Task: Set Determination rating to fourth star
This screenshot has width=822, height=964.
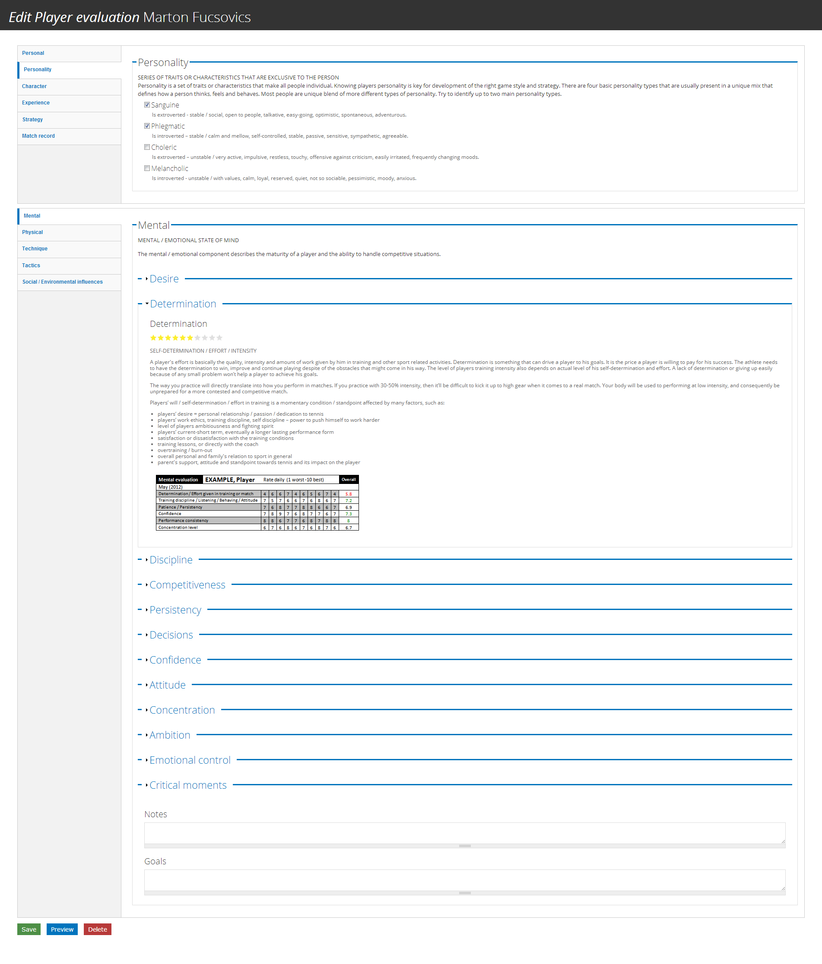Action: 175,338
